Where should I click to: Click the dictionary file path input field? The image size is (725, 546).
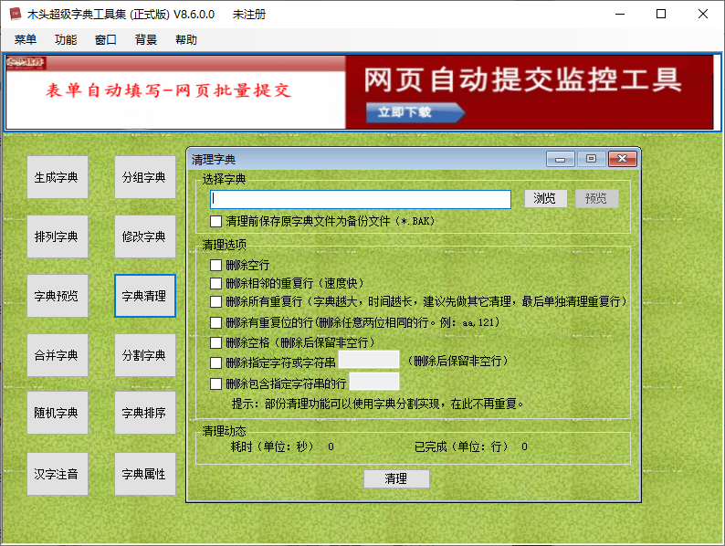360,199
